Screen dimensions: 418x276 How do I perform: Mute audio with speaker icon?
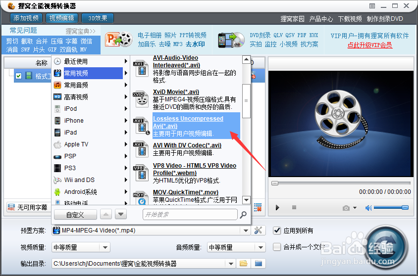(x=368, y=208)
